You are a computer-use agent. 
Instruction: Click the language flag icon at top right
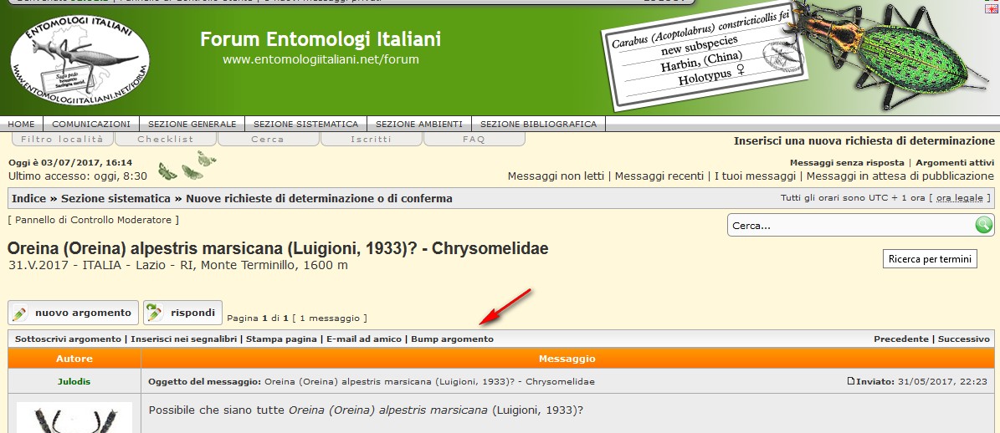[992, 8]
